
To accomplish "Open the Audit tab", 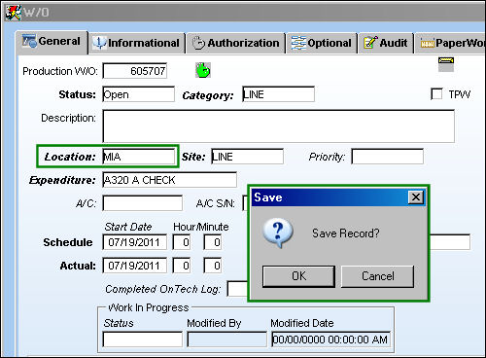I will pos(386,43).
